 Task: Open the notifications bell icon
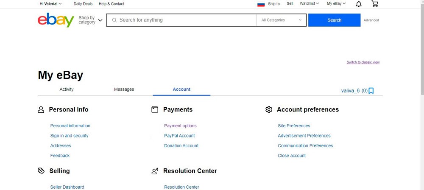click(x=359, y=4)
